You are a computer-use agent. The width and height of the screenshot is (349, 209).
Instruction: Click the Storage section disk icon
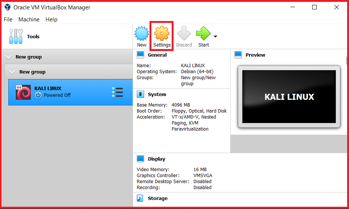[140, 198]
